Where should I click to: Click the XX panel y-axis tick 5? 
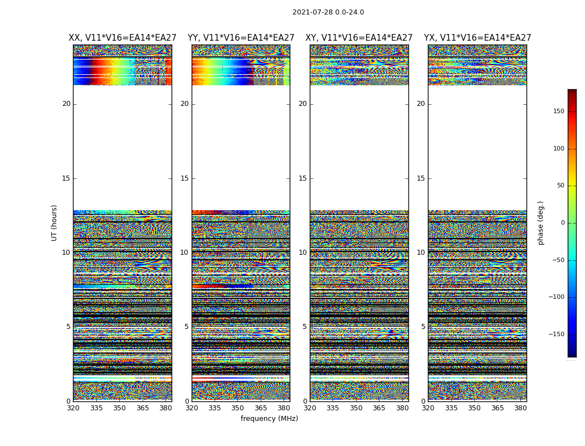click(69, 327)
